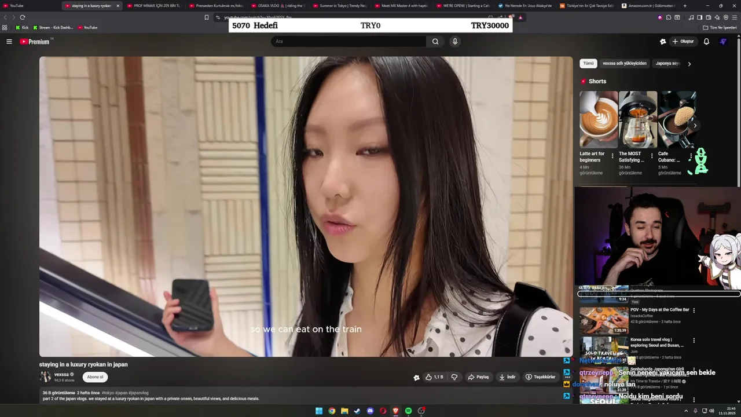Show next Shorts with carousel arrow
Screen dimensions: 741x417
coord(695,126)
